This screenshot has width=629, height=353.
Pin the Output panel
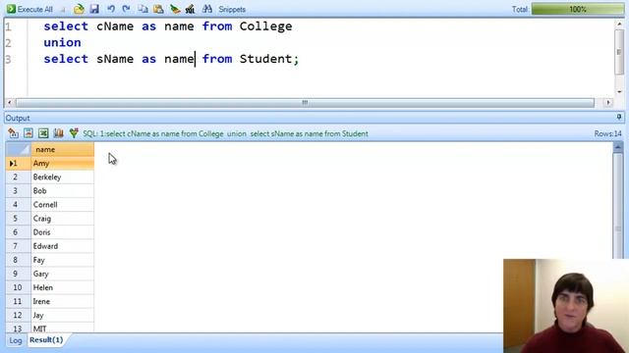tap(619, 118)
